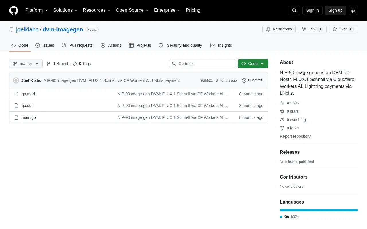Screen dimensions: 367x229
Task: Open the joelklabo profile link
Action: point(27,29)
